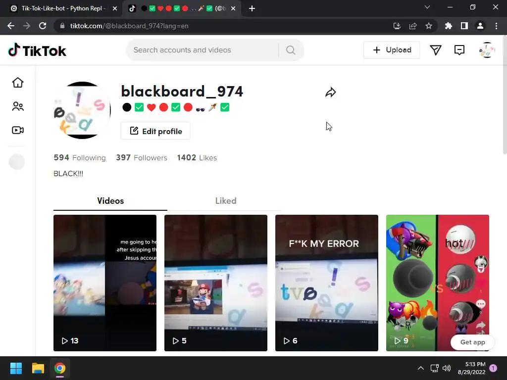Click the Get app button
The image size is (507, 380).
point(472,342)
